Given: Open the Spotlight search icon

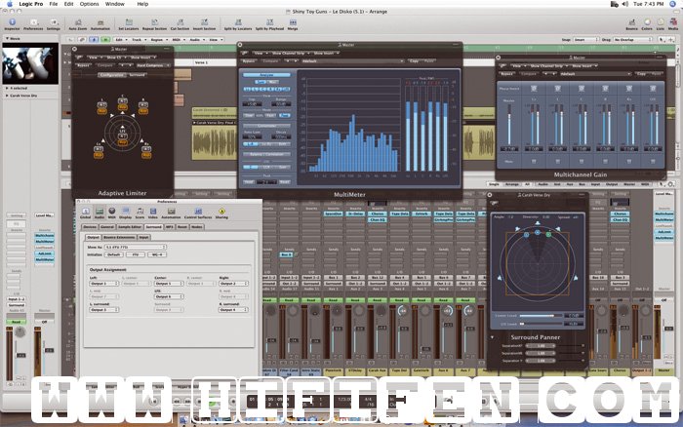Looking at the screenshot, I should coord(672,4).
